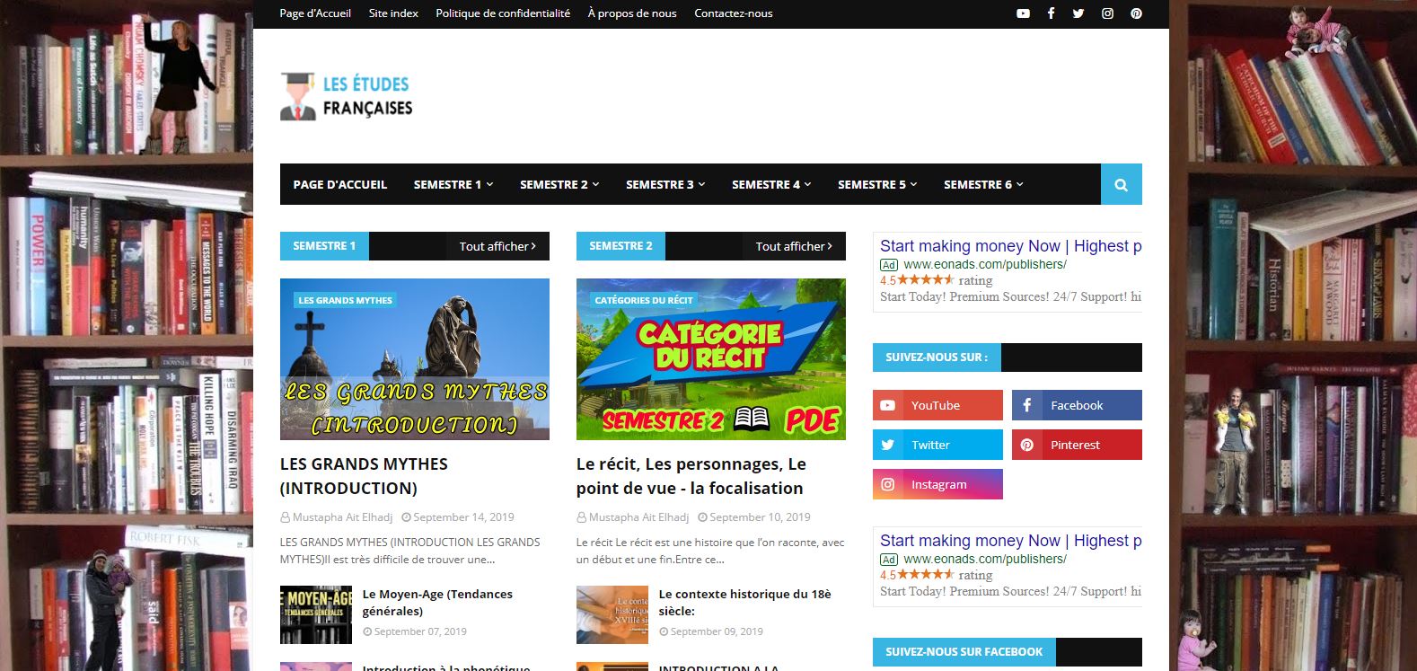Follow on Pinterest sidebar button

[x=1077, y=445]
